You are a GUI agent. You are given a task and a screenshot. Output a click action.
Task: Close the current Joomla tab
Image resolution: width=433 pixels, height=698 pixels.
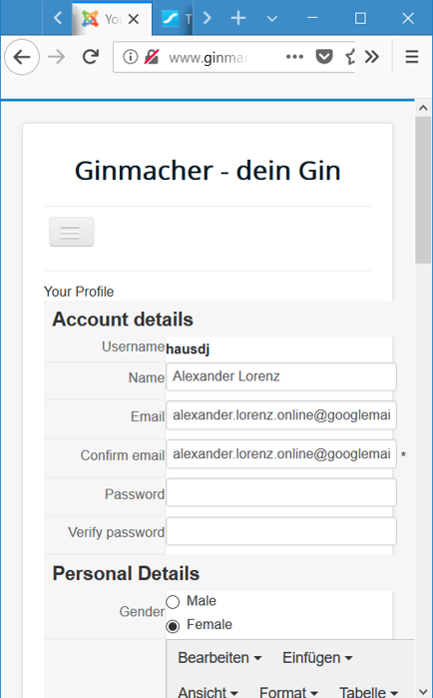pyautogui.click(x=134, y=19)
